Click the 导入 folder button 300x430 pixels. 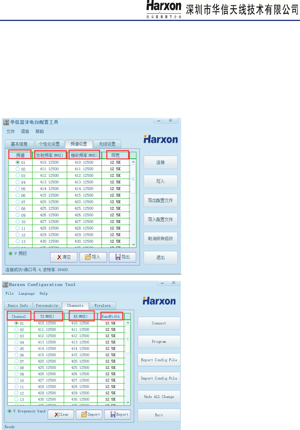[93, 257]
